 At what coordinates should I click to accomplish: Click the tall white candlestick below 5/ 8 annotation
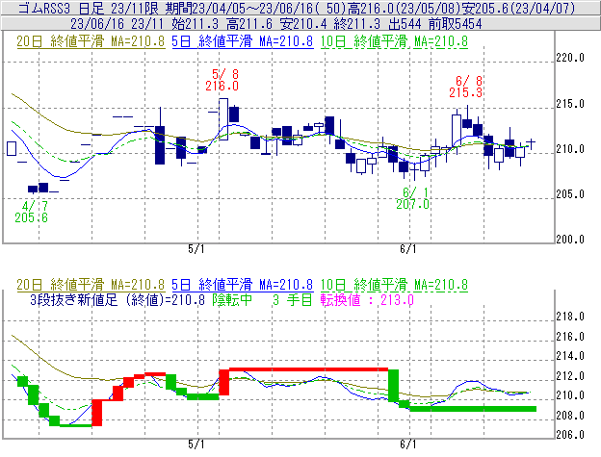[x=223, y=119]
